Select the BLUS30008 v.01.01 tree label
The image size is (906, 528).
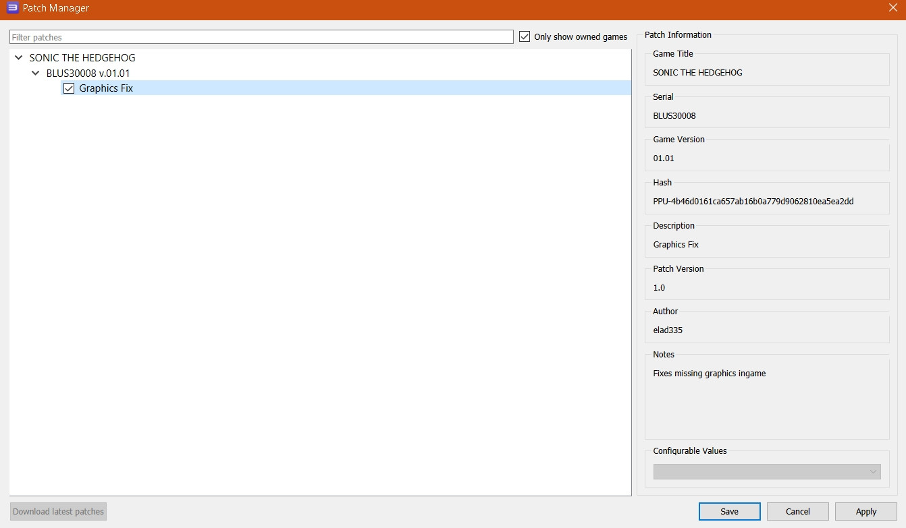[x=88, y=73]
